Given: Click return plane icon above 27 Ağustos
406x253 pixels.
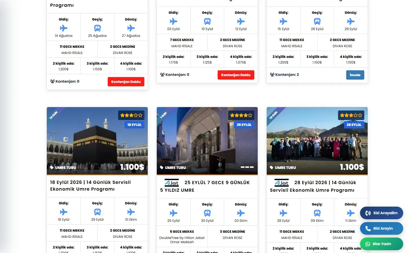Looking at the screenshot, I should [131, 28].
